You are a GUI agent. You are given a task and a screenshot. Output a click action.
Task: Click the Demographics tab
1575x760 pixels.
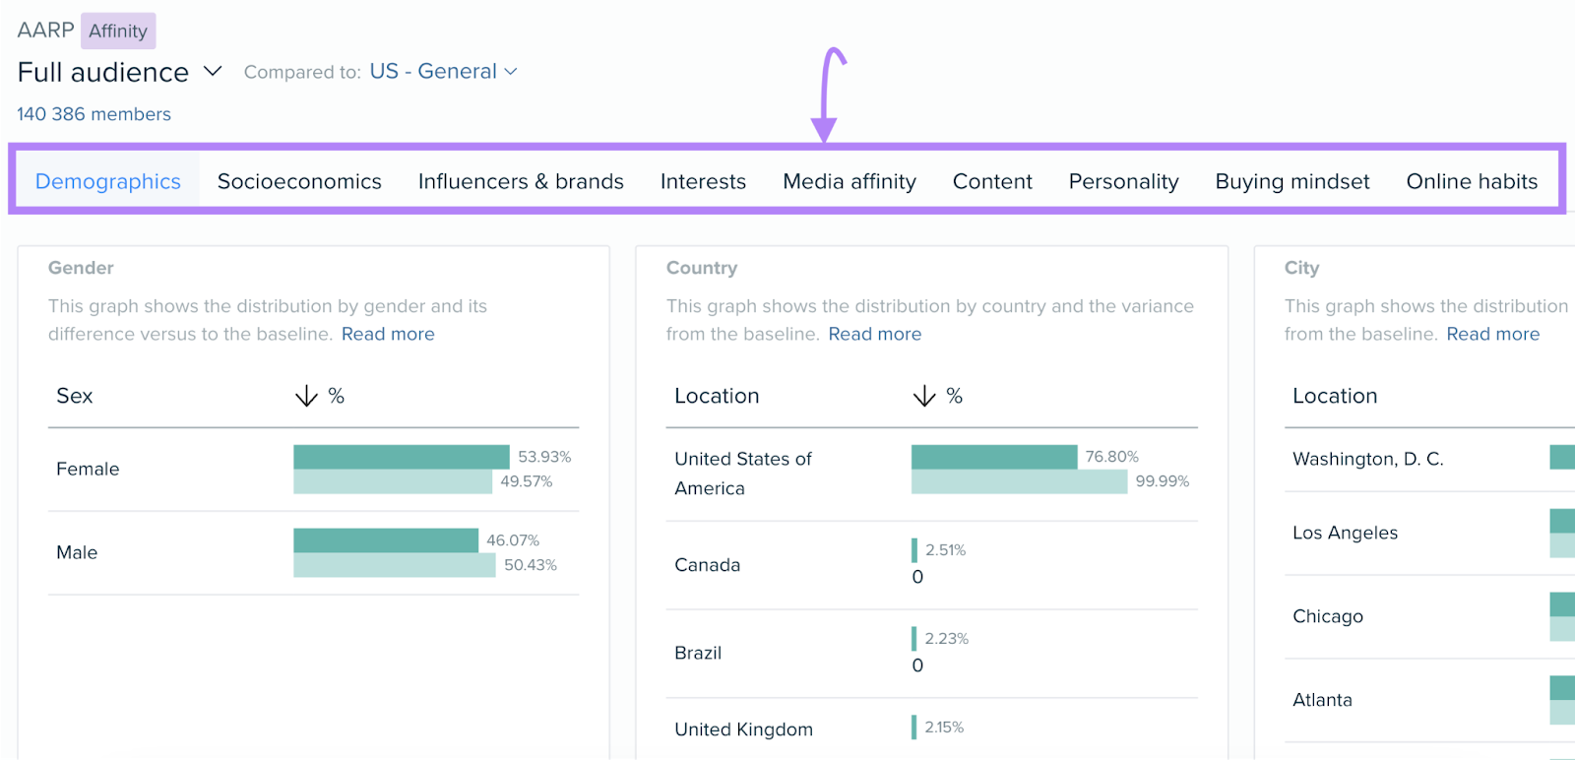[108, 182]
